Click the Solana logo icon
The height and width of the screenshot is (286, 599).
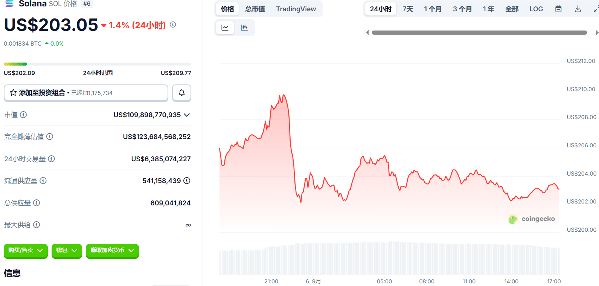(x=9, y=4)
